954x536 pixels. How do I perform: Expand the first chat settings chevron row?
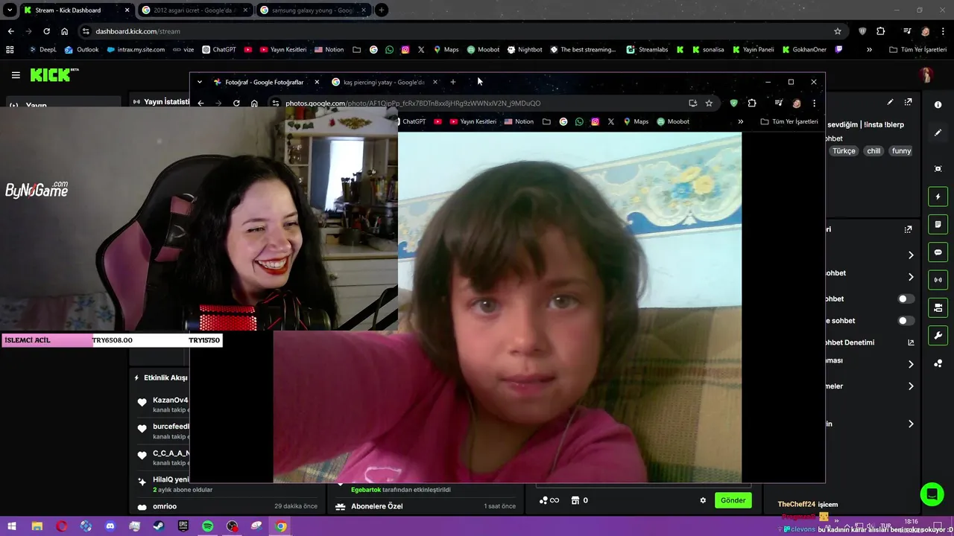[x=911, y=255]
